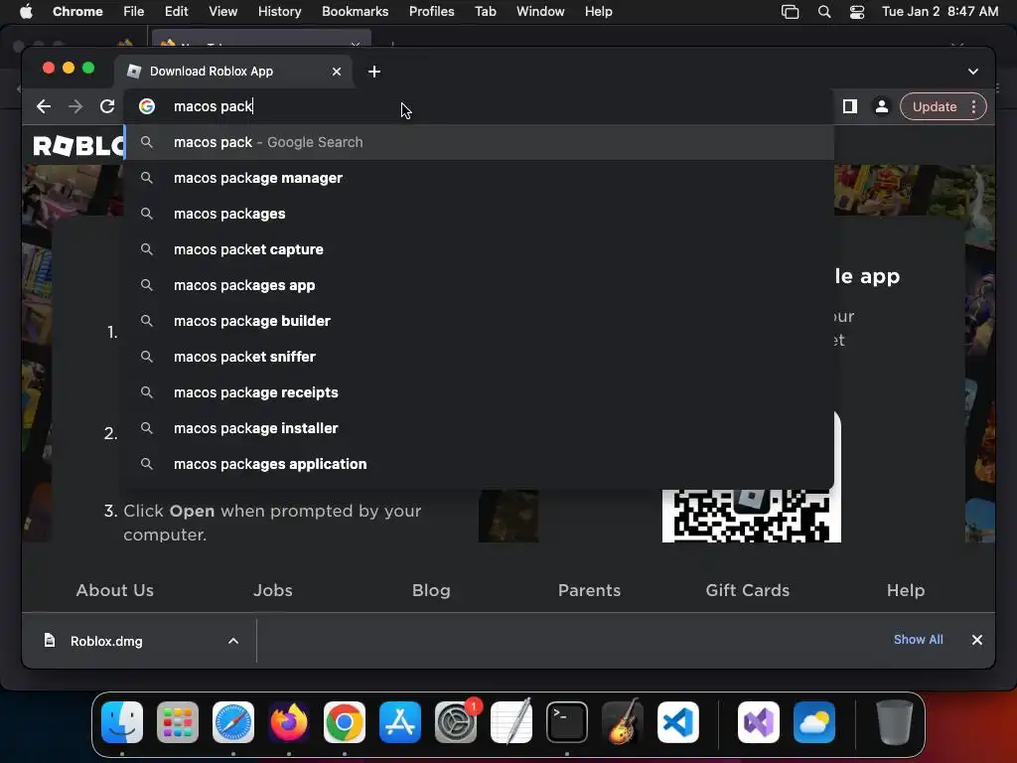This screenshot has width=1017, height=763.
Task: Open the About Us footer link
Action: [115, 590]
